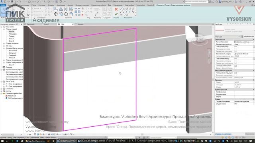Collapse the Elevations (Фасады) tree node
The image size is (255, 143).
(4, 48)
